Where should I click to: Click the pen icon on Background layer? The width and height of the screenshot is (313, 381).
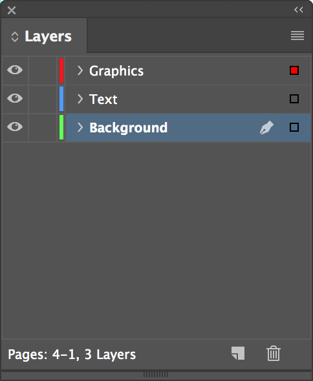(x=266, y=128)
